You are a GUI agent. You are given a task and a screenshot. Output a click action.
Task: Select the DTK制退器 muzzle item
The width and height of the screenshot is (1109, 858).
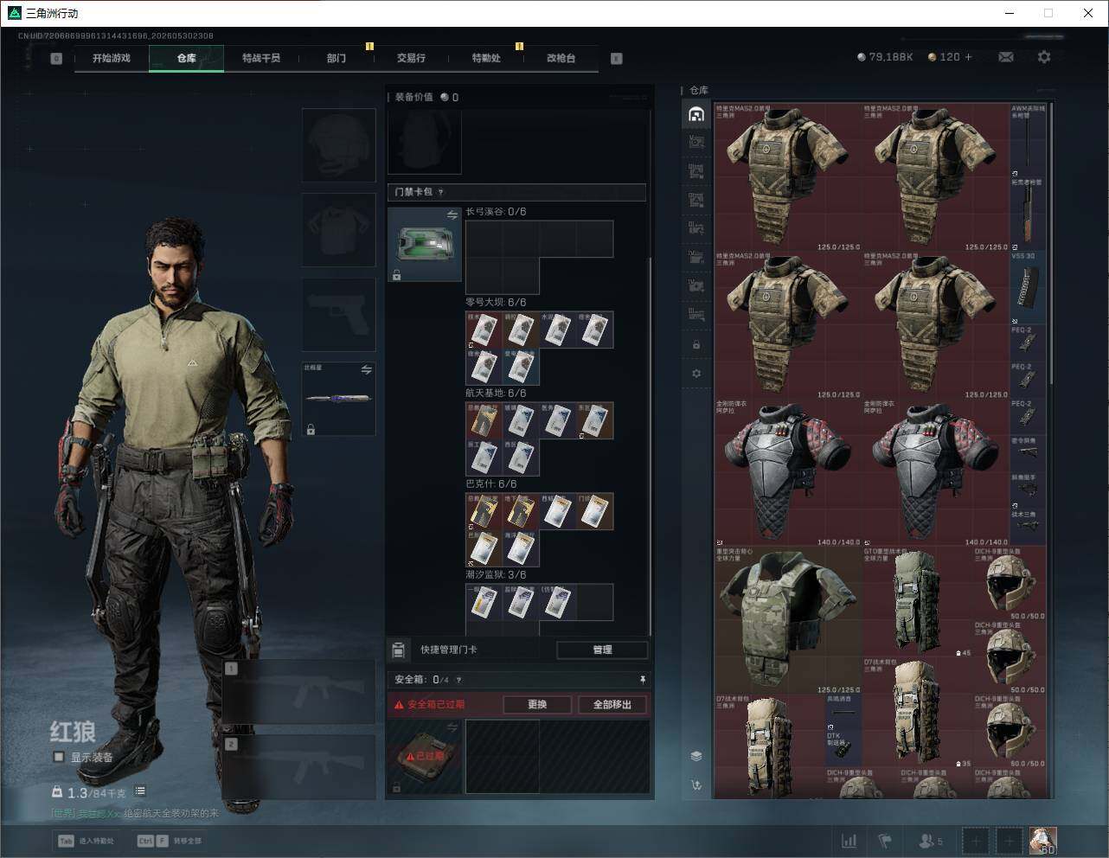point(843,748)
